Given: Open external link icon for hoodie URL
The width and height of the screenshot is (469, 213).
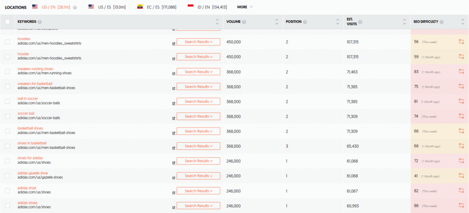Looking at the screenshot, I should click(x=174, y=59).
